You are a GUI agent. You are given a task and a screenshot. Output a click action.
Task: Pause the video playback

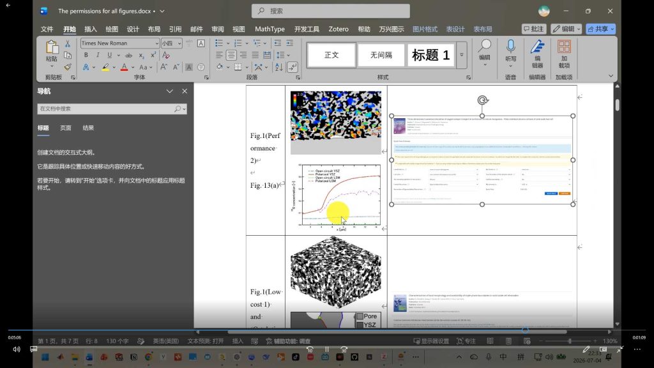pos(327,349)
